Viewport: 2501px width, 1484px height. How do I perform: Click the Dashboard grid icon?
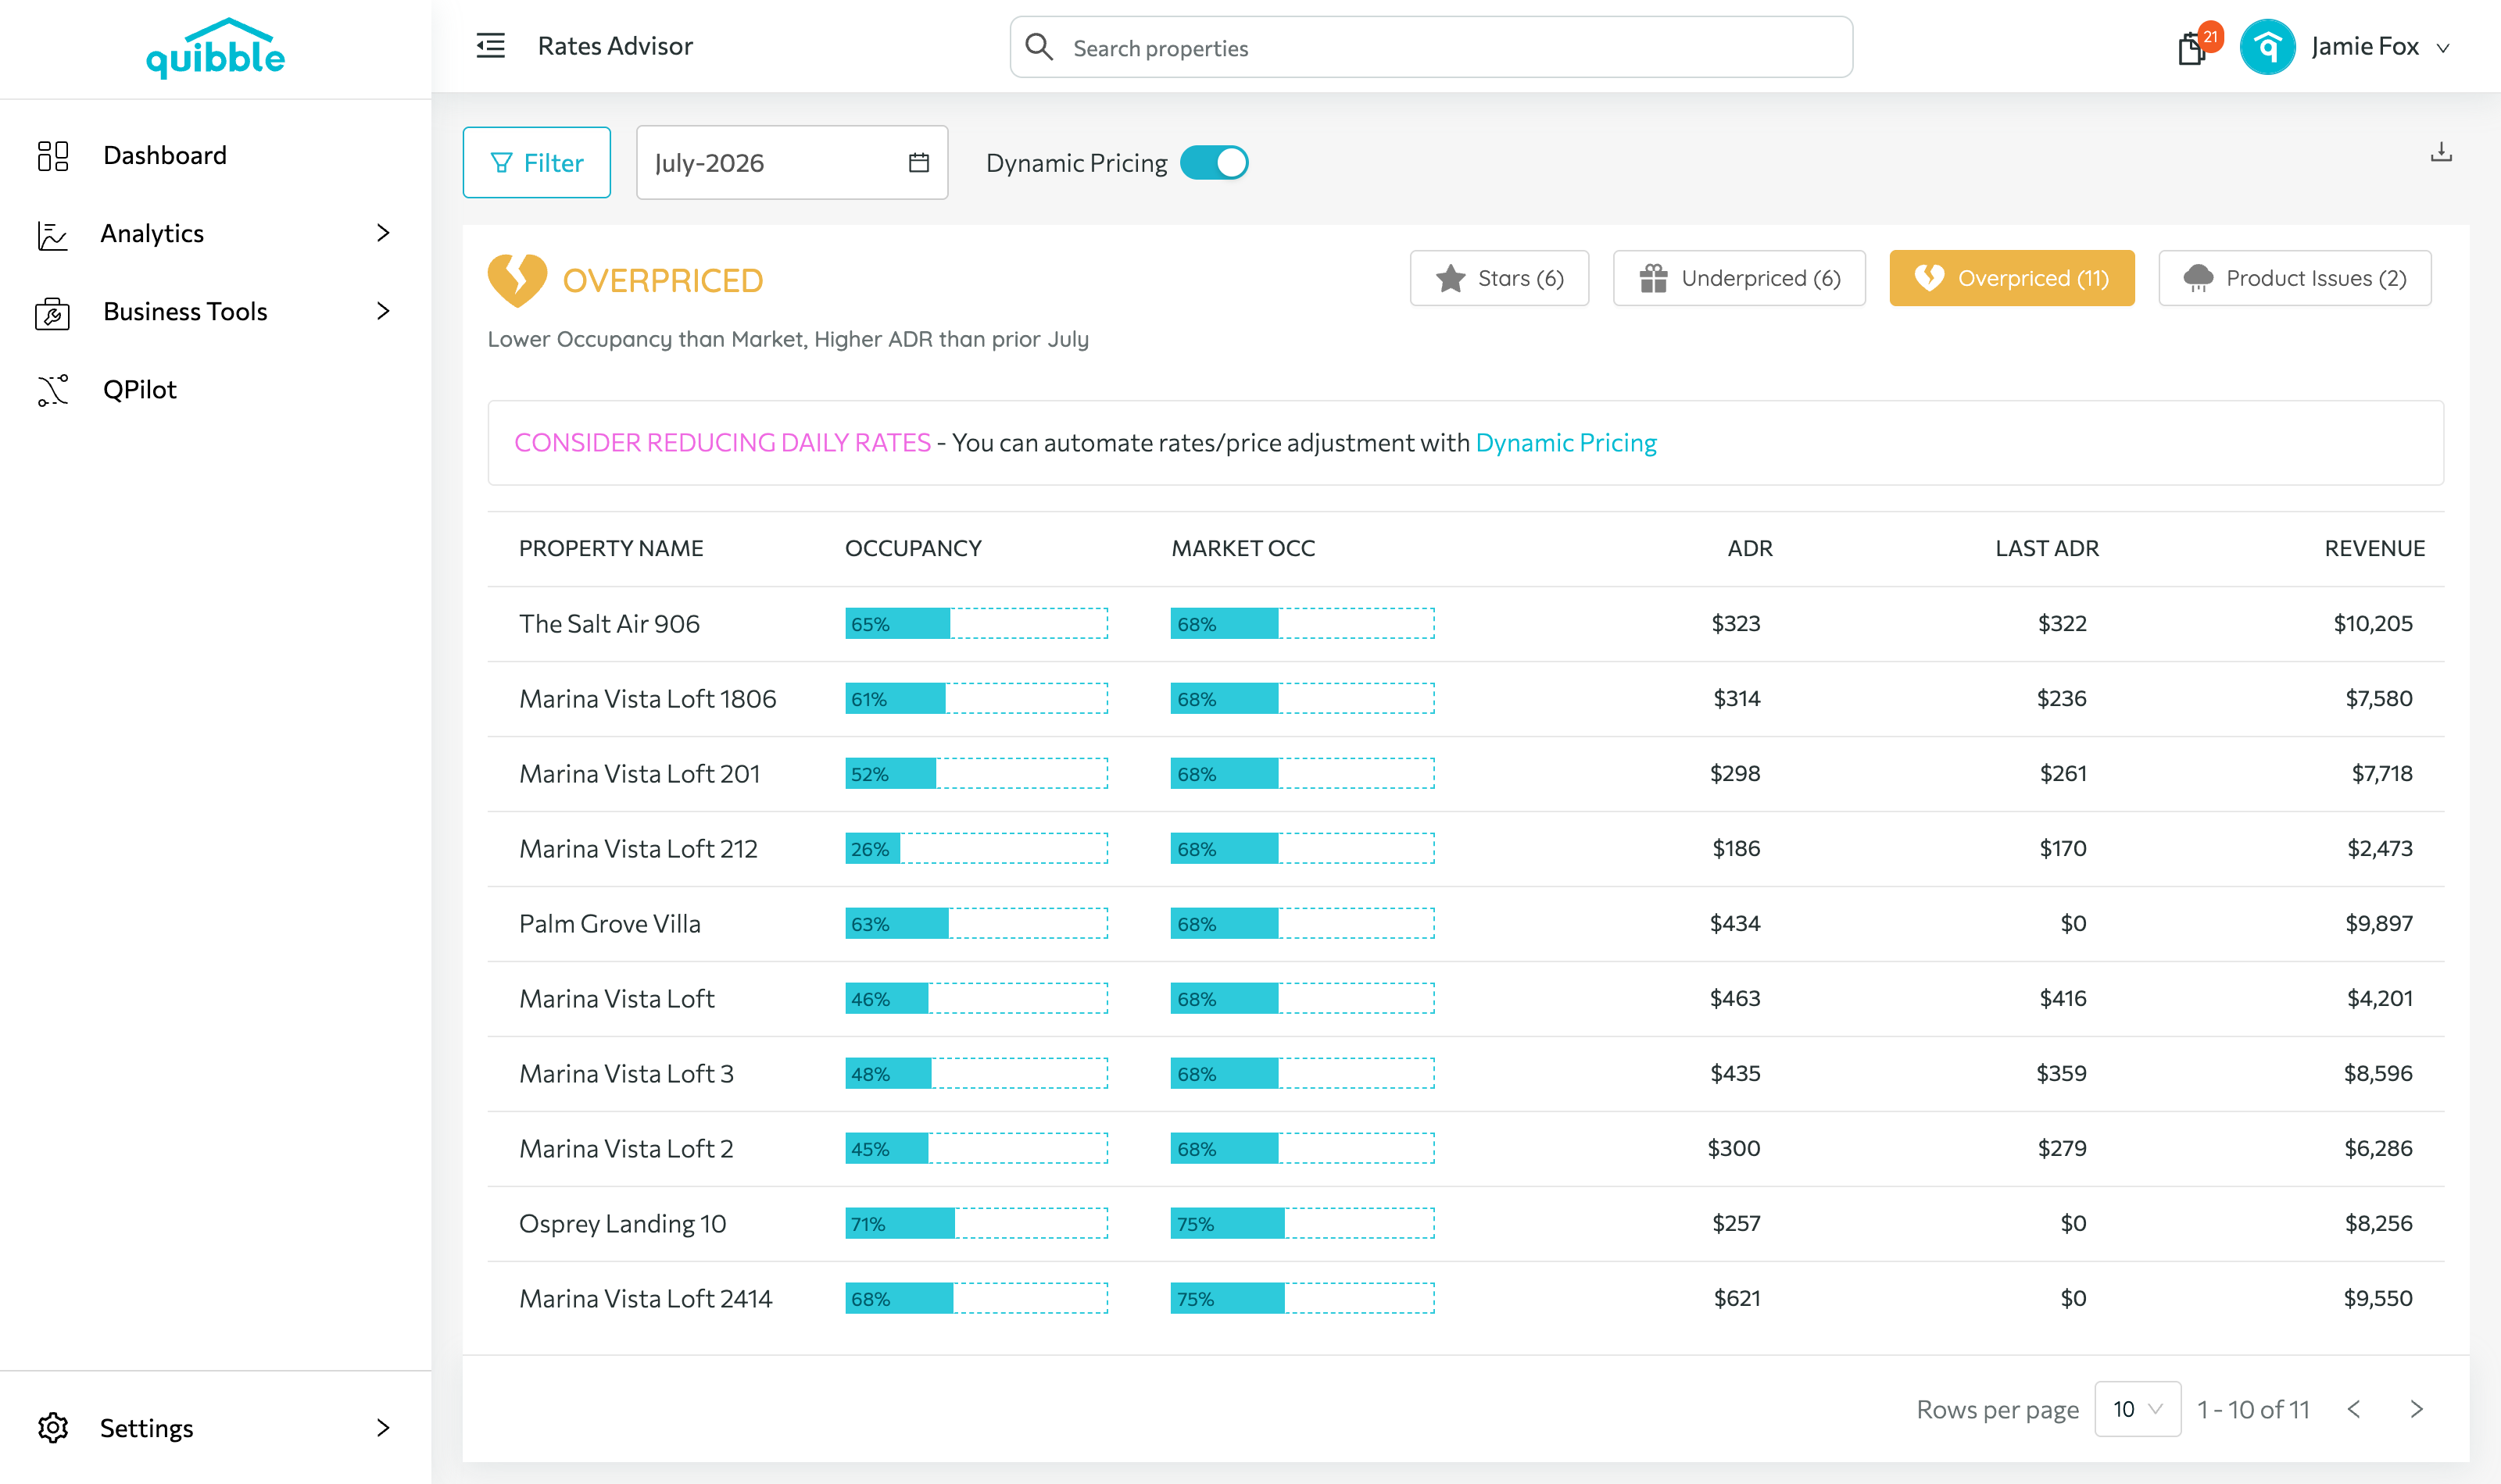pyautogui.click(x=53, y=155)
